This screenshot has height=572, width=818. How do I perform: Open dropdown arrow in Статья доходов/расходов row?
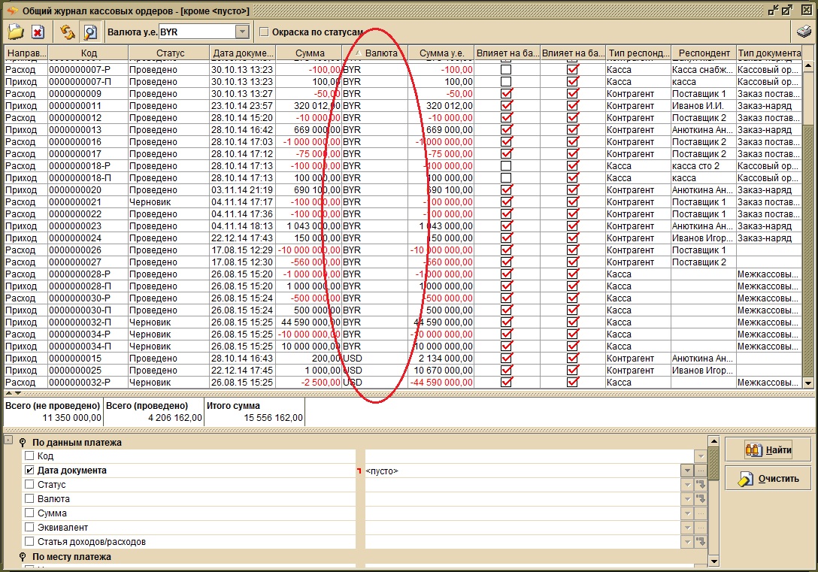tap(687, 542)
